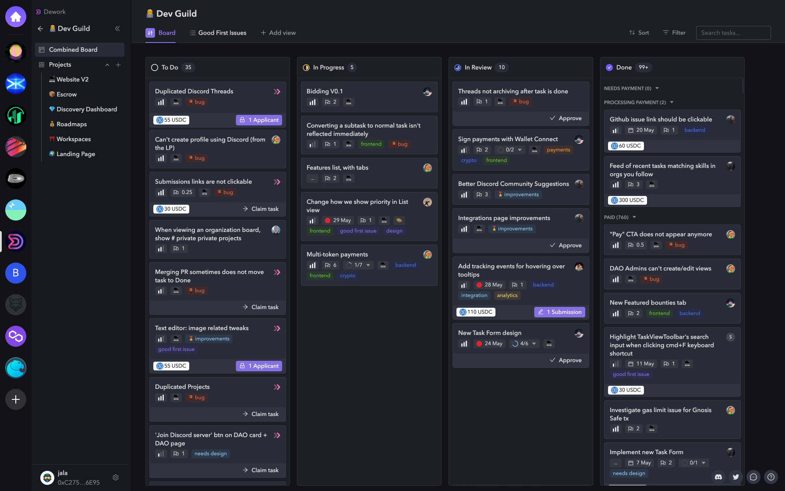Approve the 'New Task Form design' task
This screenshot has height=491, width=785.
tap(566, 360)
